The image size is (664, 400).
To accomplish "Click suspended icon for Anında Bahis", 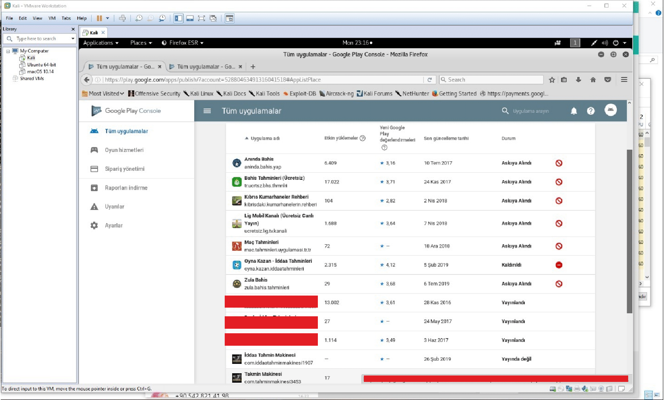I will [559, 163].
